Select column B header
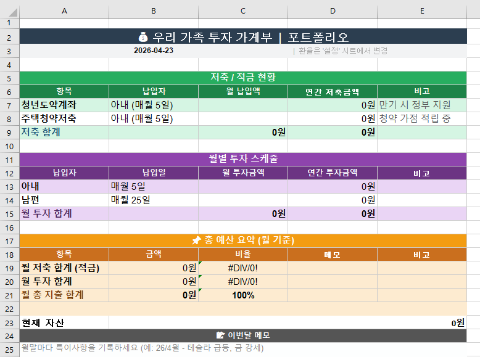480x357 pixels. pyautogui.click(x=154, y=11)
